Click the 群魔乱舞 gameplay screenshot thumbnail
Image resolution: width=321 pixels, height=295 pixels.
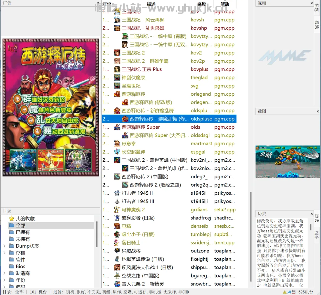pos(288,161)
